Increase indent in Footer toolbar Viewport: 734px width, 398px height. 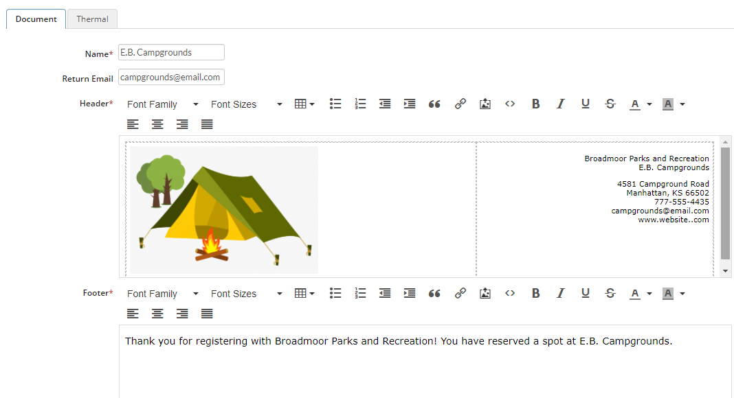[x=410, y=293]
